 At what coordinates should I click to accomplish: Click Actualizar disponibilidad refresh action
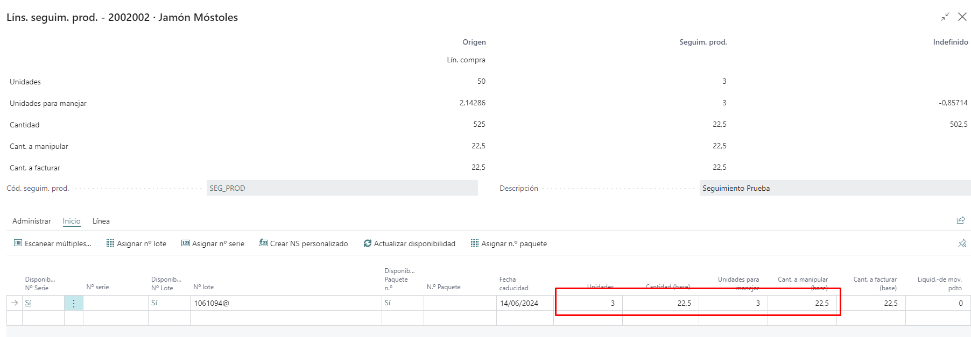[x=410, y=243]
